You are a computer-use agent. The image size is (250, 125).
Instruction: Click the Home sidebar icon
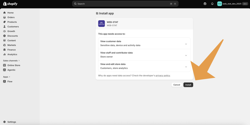pyautogui.click(x=4, y=13)
